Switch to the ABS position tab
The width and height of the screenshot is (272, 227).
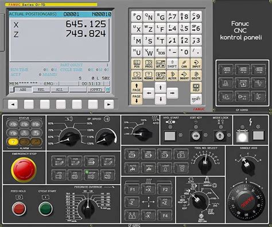(23, 89)
